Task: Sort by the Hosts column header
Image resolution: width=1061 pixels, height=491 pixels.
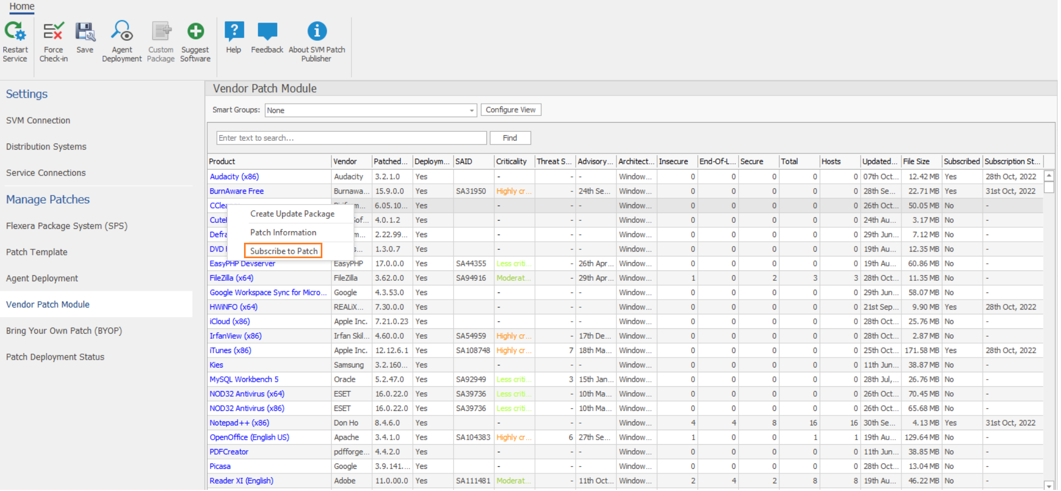Action: click(840, 162)
